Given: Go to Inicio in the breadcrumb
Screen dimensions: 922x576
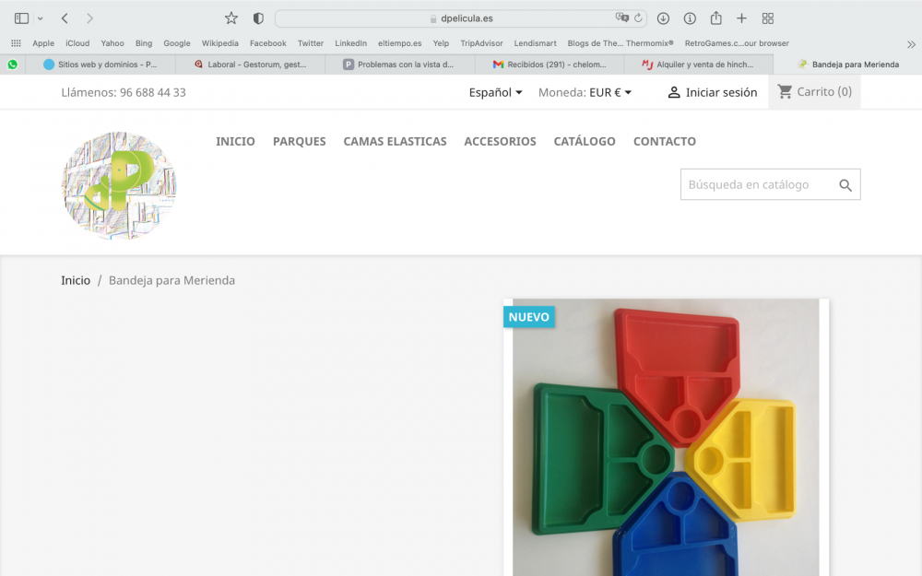Looking at the screenshot, I should click(x=76, y=280).
